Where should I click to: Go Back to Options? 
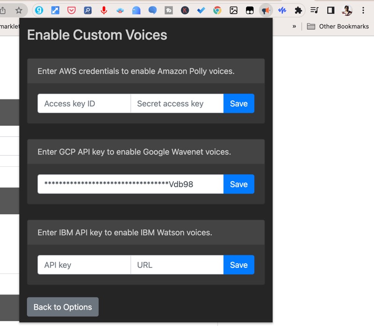click(63, 307)
